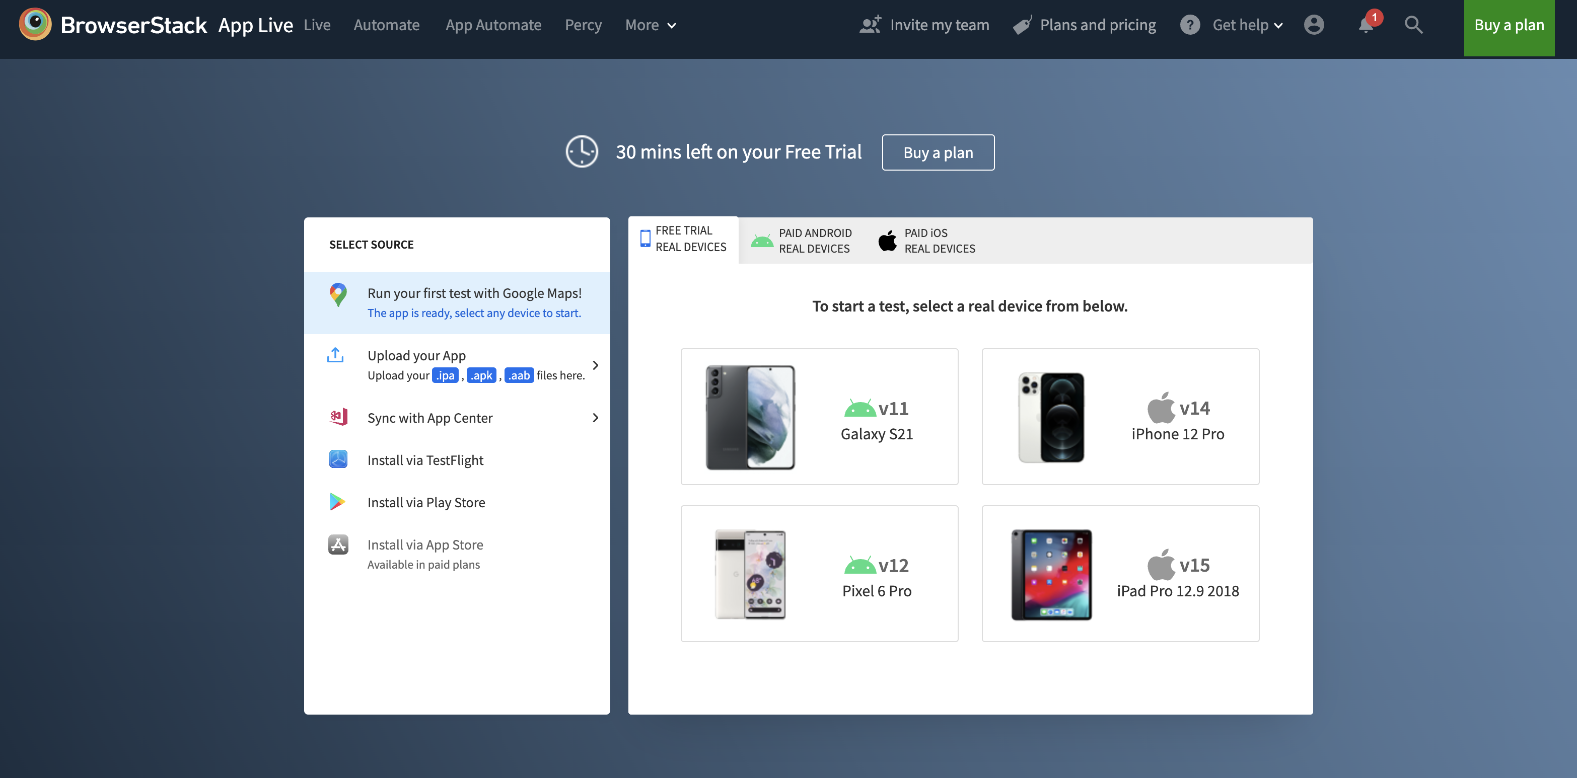Select the Galaxy S21 device card
This screenshot has width=1577, height=778.
[x=819, y=417]
